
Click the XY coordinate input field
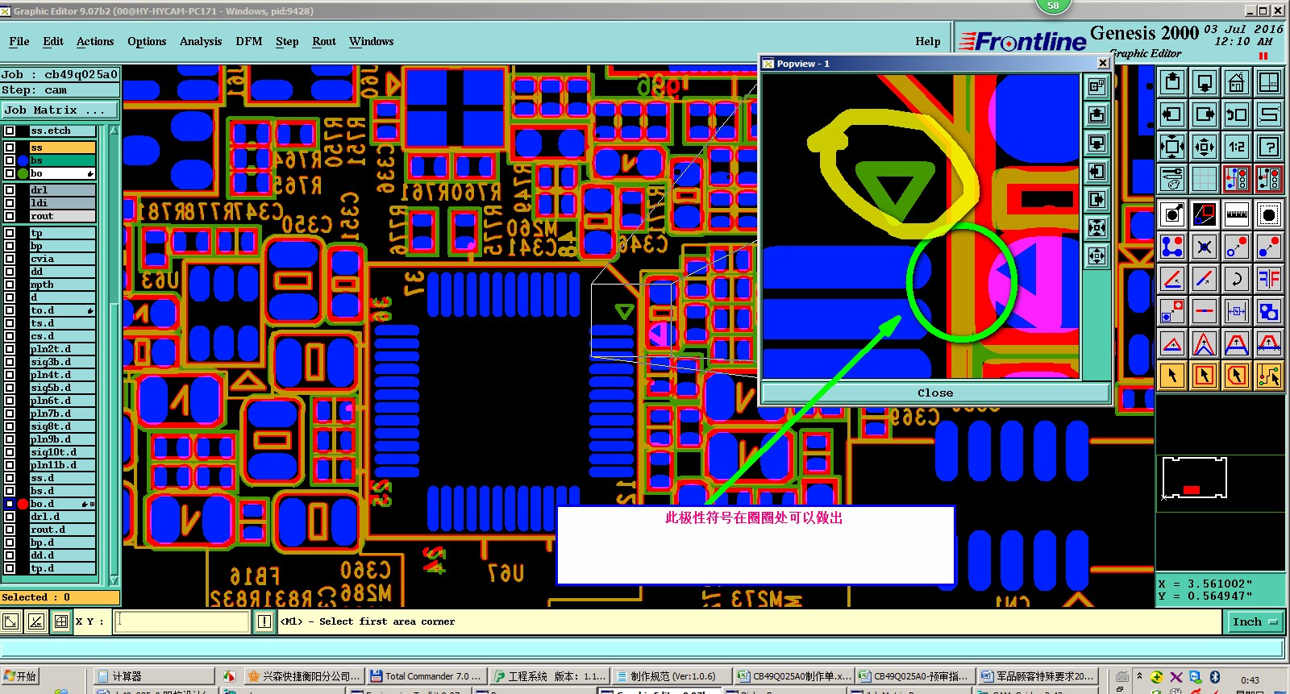pyautogui.click(x=182, y=621)
